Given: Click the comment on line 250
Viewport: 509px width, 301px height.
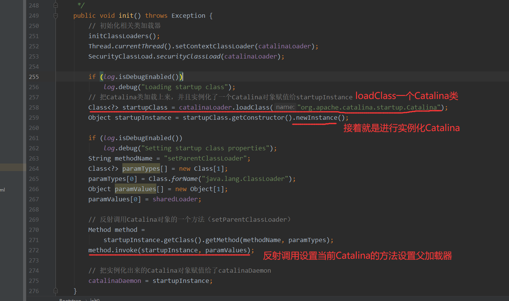Looking at the screenshot, I should pyautogui.click(x=125, y=26).
